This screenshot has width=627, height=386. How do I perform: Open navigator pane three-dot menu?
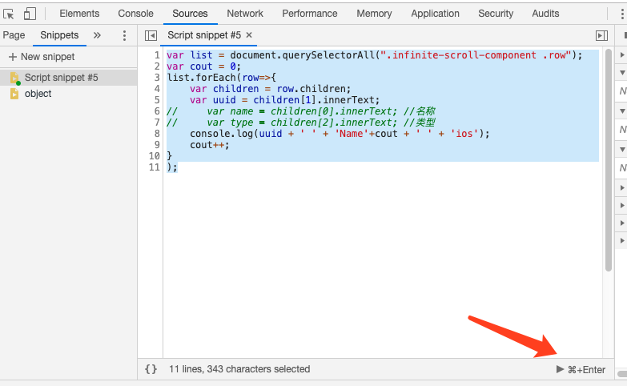tap(124, 35)
